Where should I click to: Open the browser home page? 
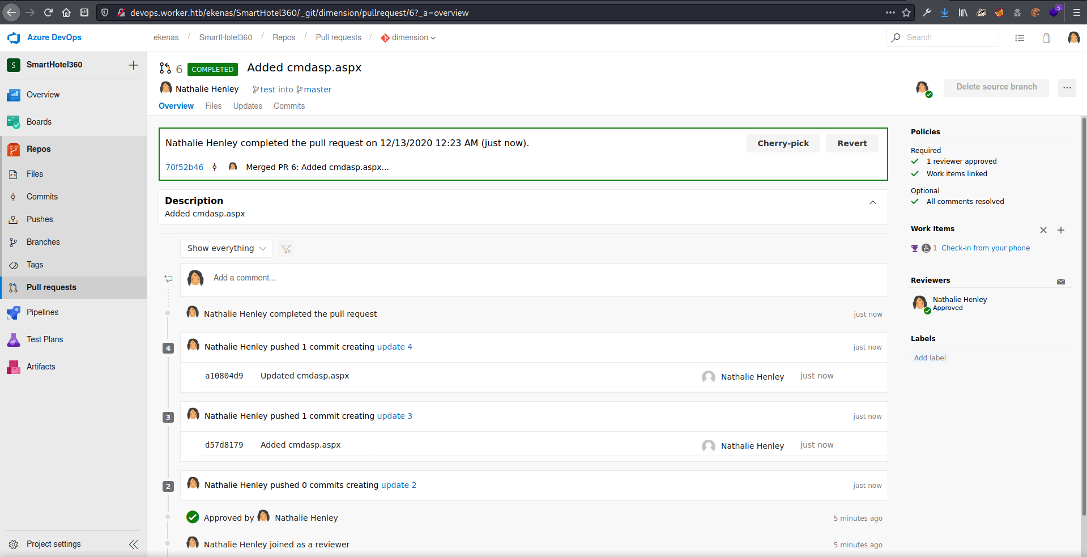(66, 12)
